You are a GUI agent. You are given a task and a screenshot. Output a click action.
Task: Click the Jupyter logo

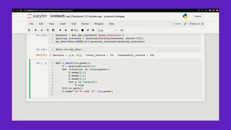pyautogui.click(x=37, y=16)
